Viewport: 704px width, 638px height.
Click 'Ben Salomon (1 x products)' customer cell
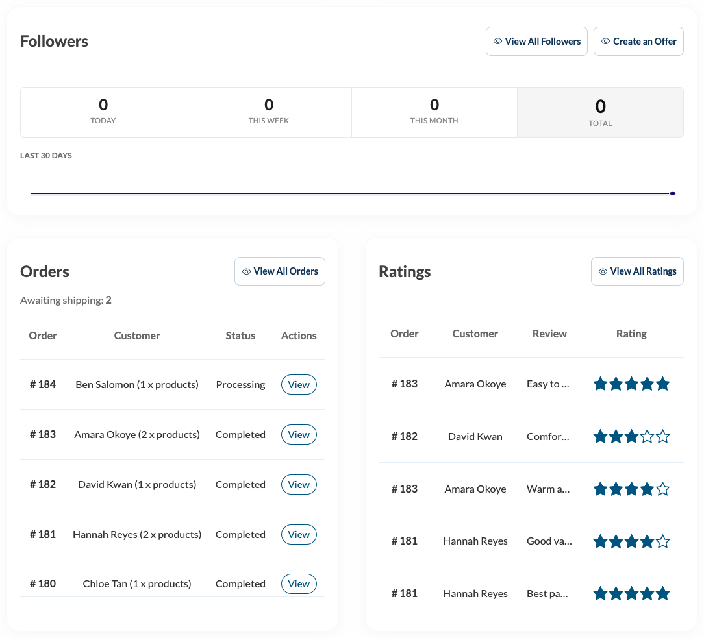[x=137, y=384]
